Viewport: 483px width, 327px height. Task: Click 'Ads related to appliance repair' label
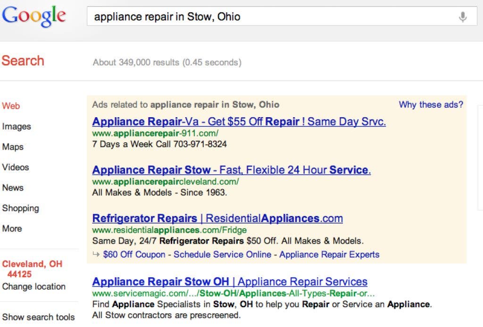click(186, 104)
